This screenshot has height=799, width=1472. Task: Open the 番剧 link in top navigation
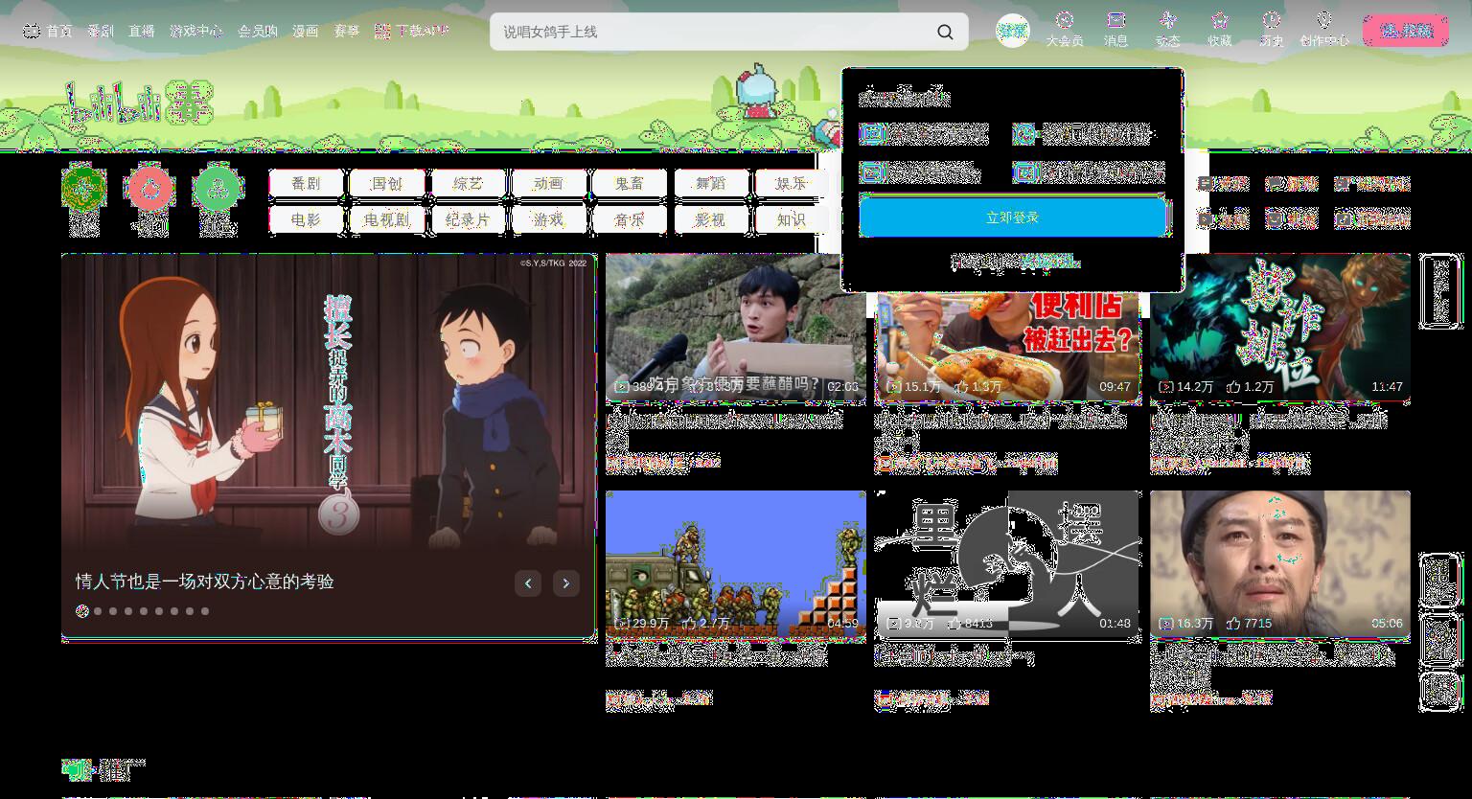pos(101,31)
